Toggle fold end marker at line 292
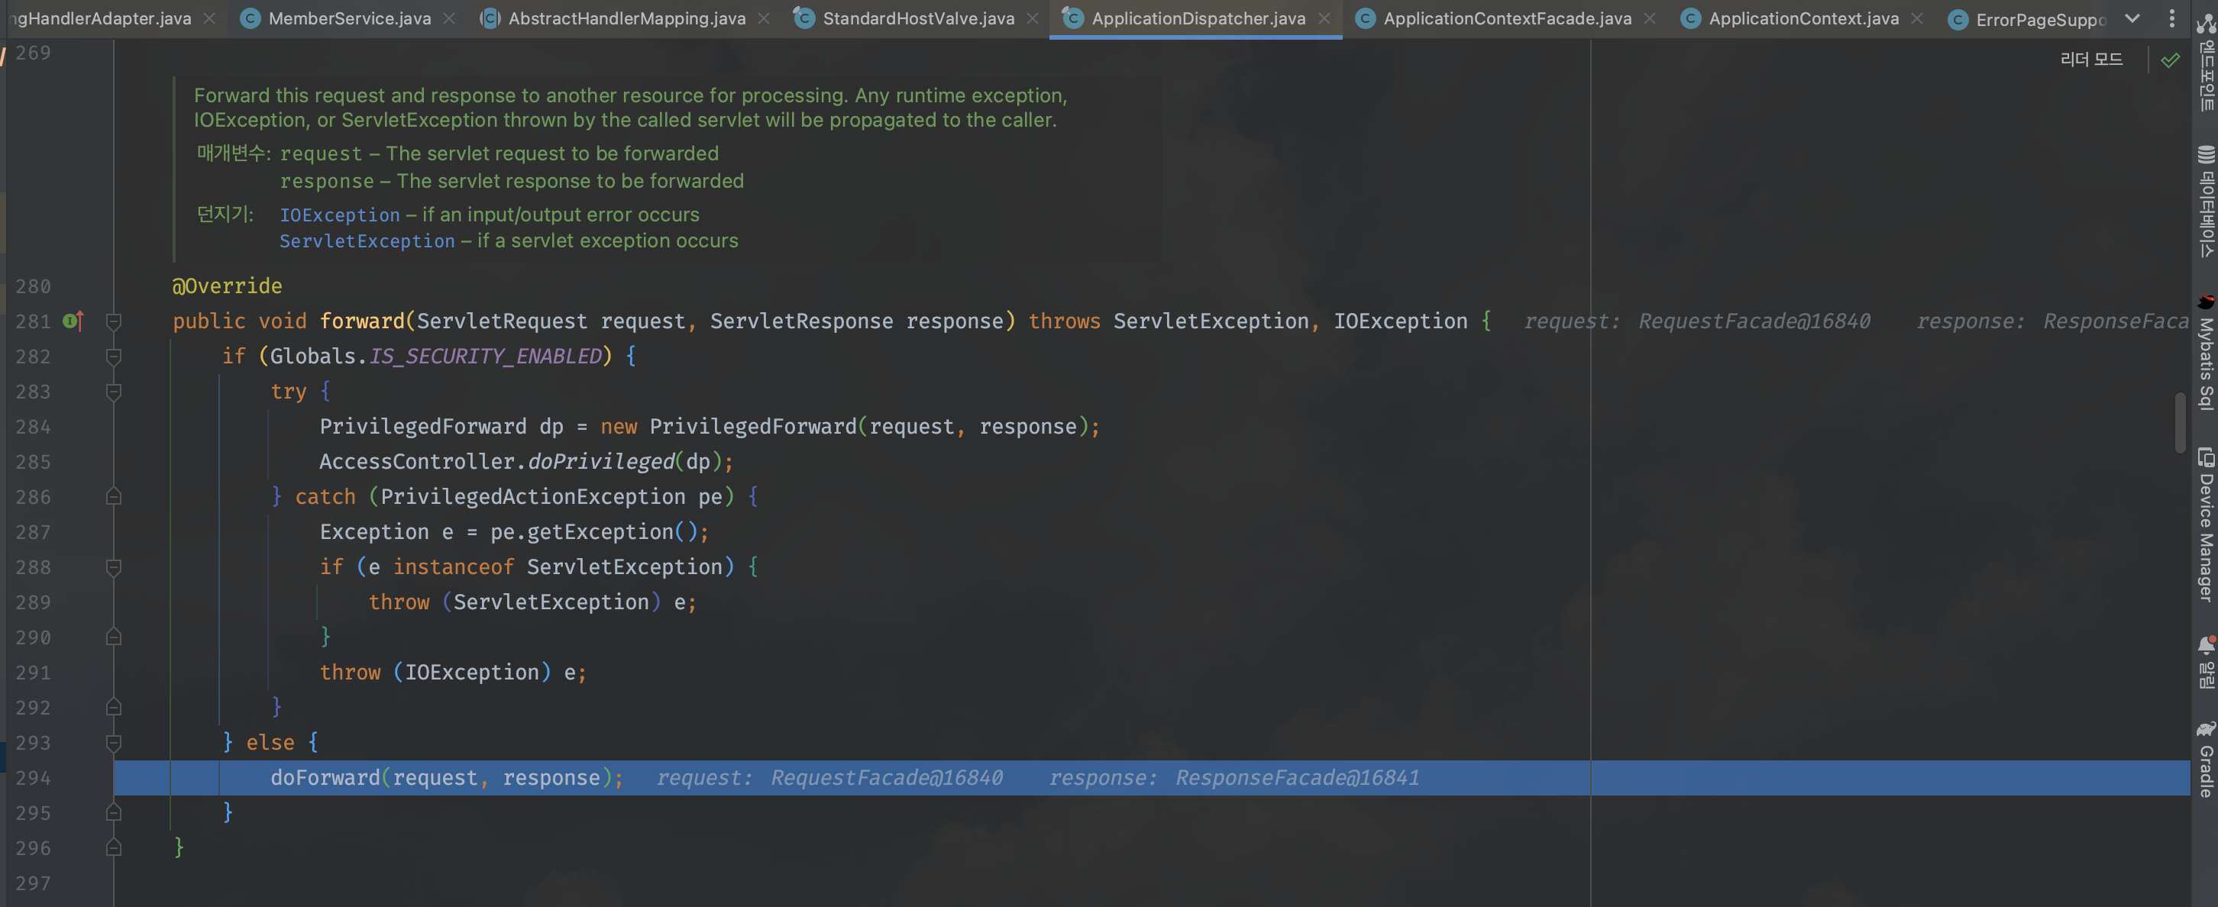The width and height of the screenshot is (2218, 907). tap(114, 708)
